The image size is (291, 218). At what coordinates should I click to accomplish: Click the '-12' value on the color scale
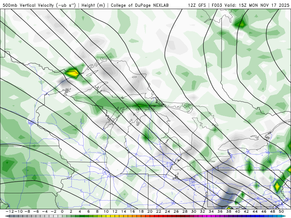[x=9, y=211]
